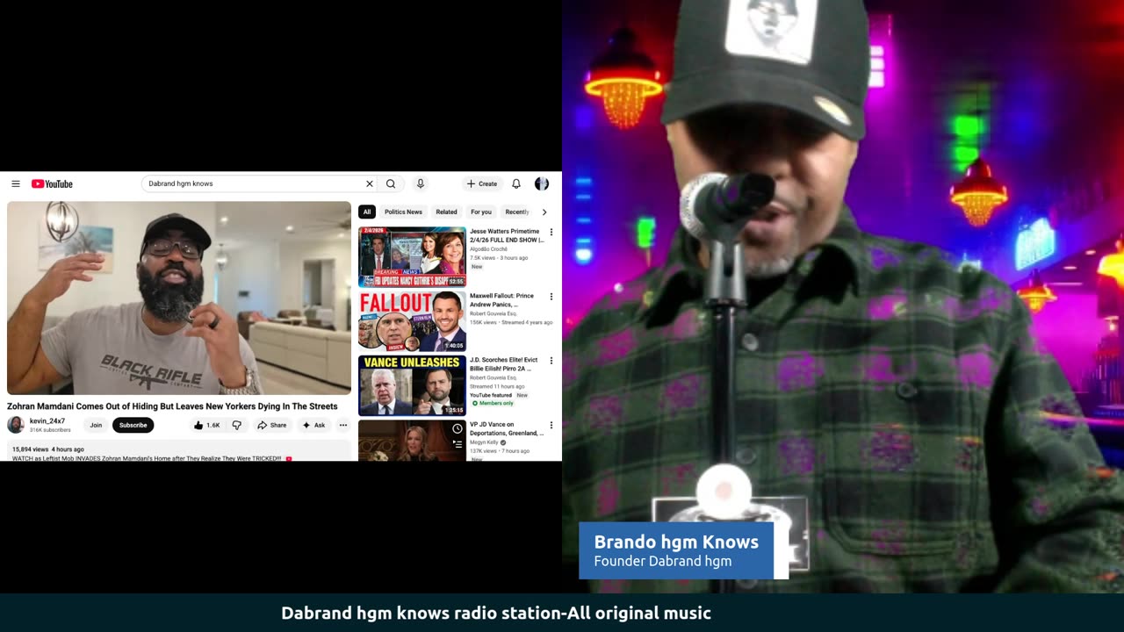Subscribe to kevin_24x7

coord(133,425)
